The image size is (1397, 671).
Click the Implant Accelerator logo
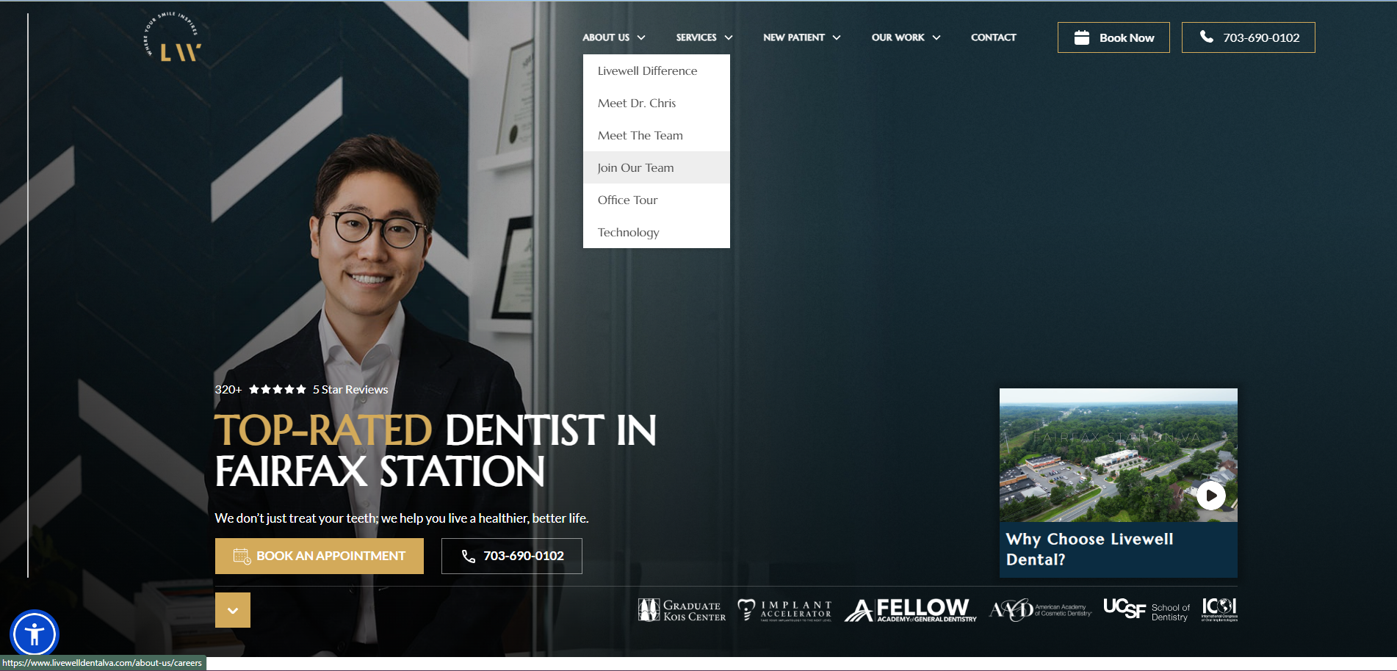[x=784, y=610]
